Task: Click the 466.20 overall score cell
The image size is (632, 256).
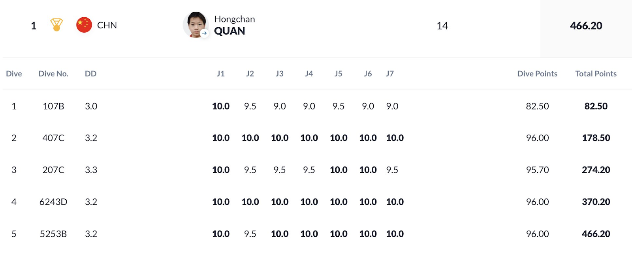Action: [586, 26]
